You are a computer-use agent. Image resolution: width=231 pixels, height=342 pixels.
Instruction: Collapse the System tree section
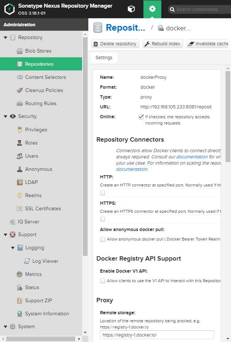5,327
